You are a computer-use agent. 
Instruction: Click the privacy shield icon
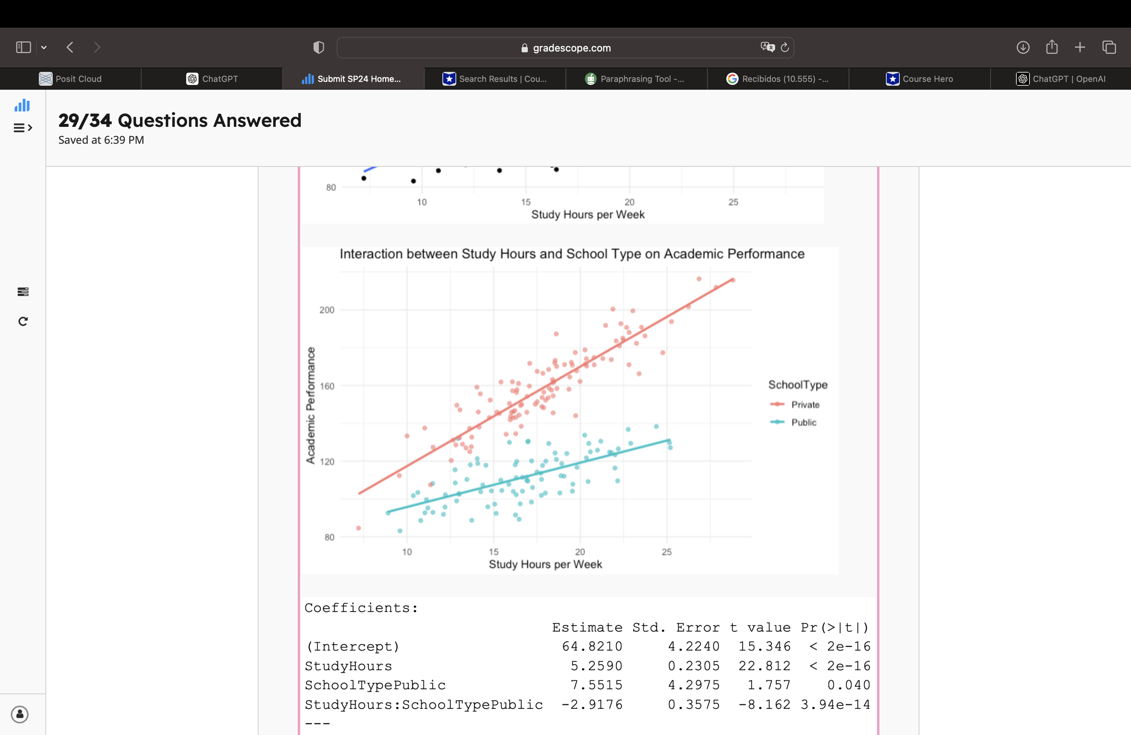click(x=319, y=48)
